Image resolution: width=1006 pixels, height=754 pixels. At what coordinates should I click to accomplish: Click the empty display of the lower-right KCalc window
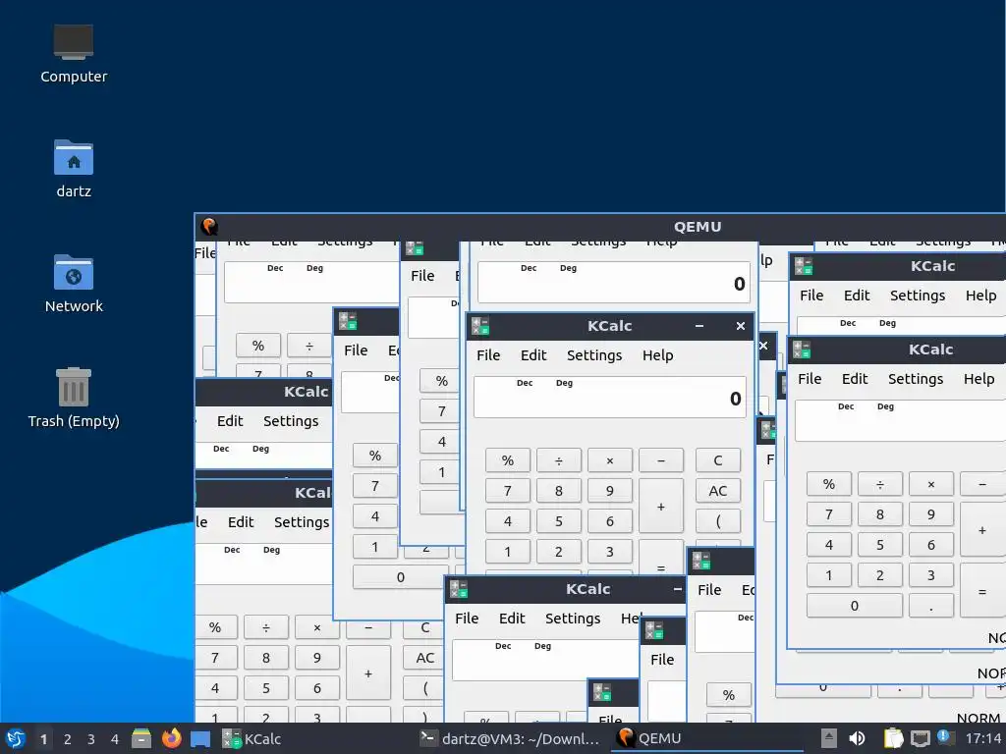pyautogui.click(x=900, y=420)
